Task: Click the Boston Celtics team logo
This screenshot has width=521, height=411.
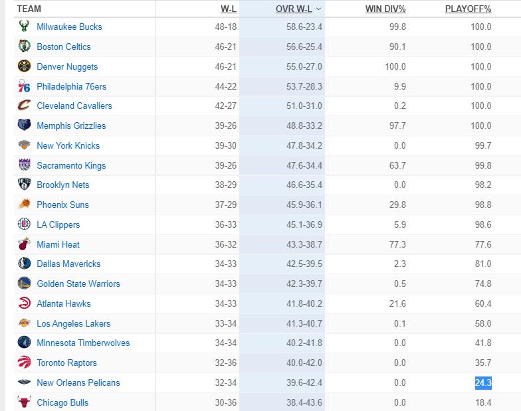Action: [24, 46]
